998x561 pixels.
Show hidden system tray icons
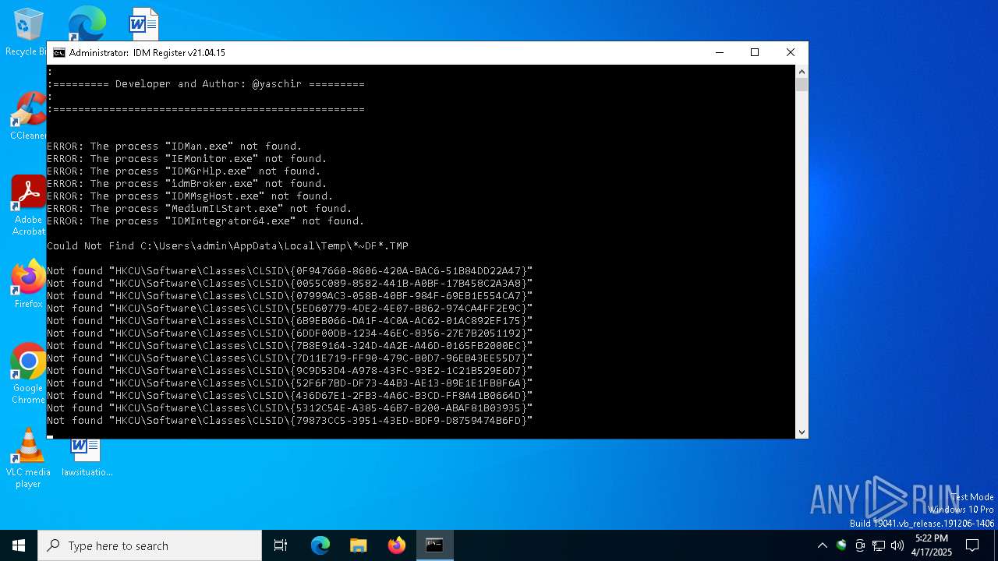click(x=822, y=545)
